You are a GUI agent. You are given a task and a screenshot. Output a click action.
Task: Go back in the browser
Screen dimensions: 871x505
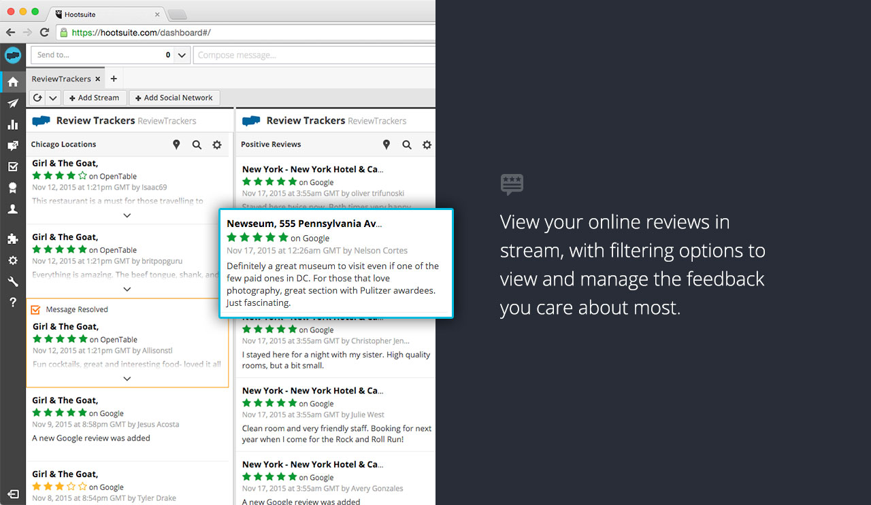coord(10,32)
